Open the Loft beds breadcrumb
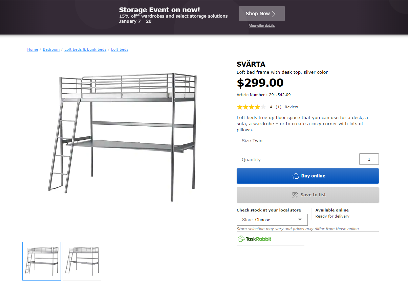This screenshot has height=290, width=408. pyautogui.click(x=120, y=49)
